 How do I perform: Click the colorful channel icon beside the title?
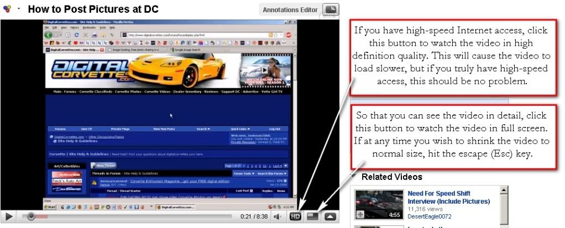(7, 9)
